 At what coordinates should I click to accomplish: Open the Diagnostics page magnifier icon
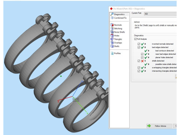pyautogui.click(x=112, y=14)
